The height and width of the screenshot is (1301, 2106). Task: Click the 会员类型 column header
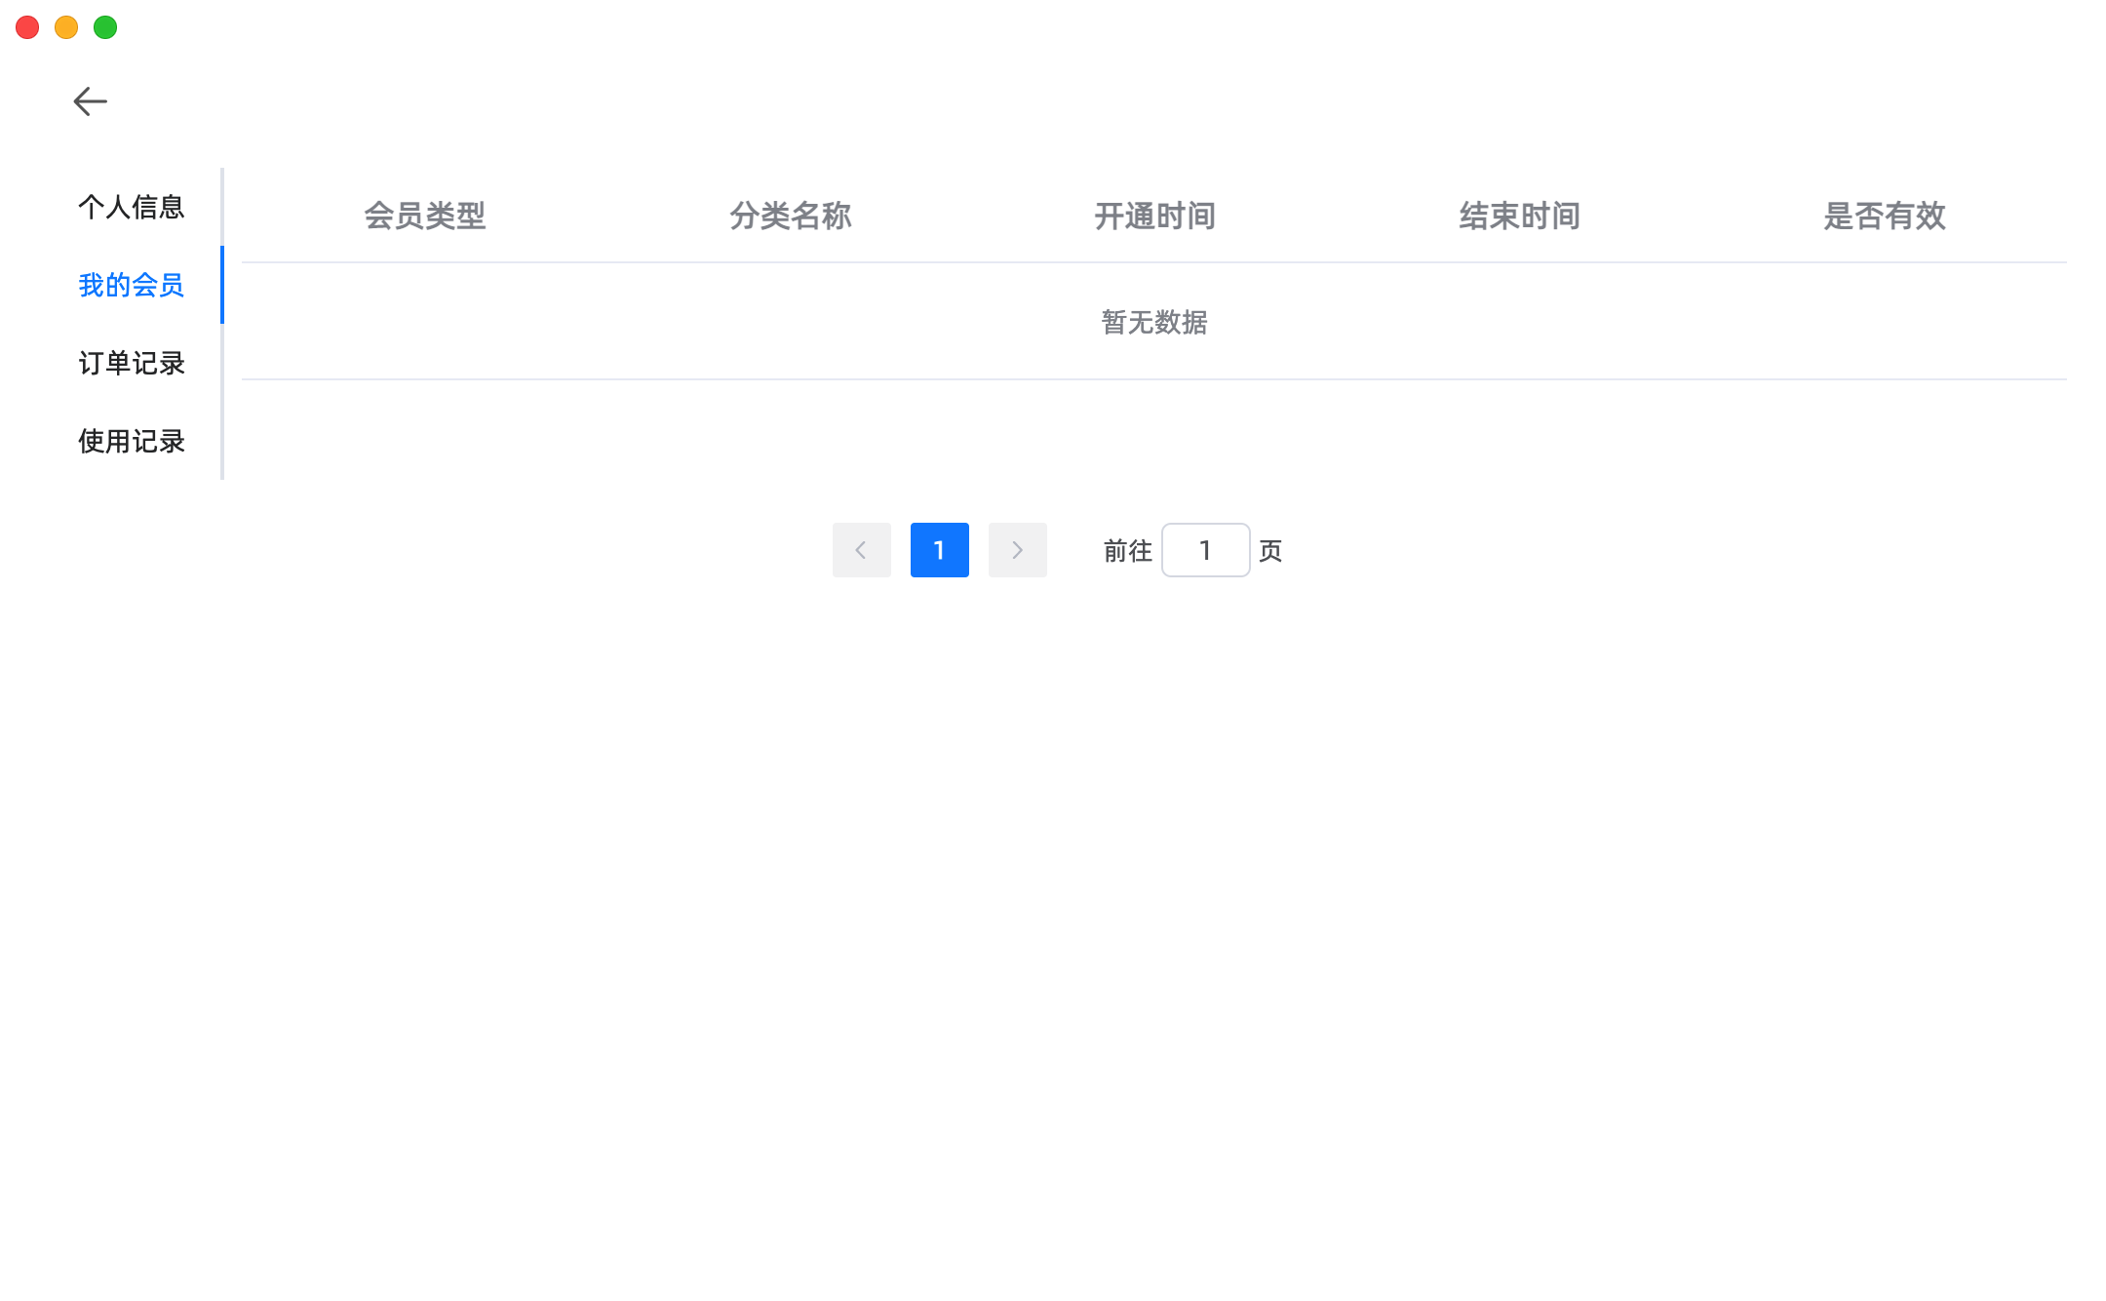pos(425,216)
